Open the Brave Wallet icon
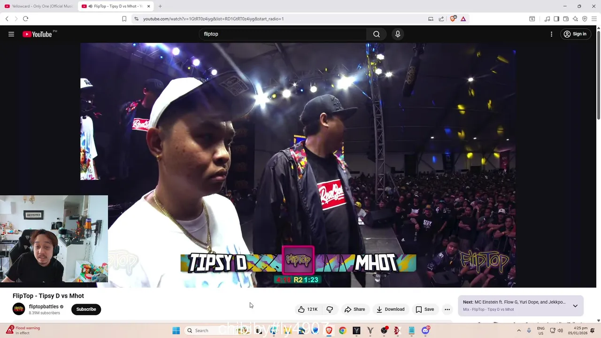 (566, 19)
